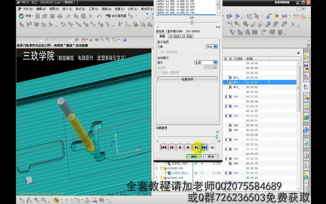Screen dimensions: 326x204
Task: Open the 刀具 dropdown showing 实体
Action: (211, 47)
